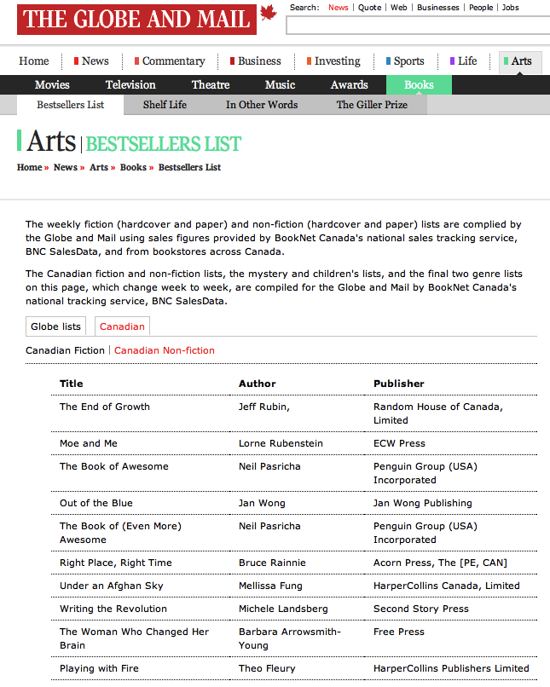Click the Publisher column header
The width and height of the screenshot is (550, 687).
click(399, 384)
